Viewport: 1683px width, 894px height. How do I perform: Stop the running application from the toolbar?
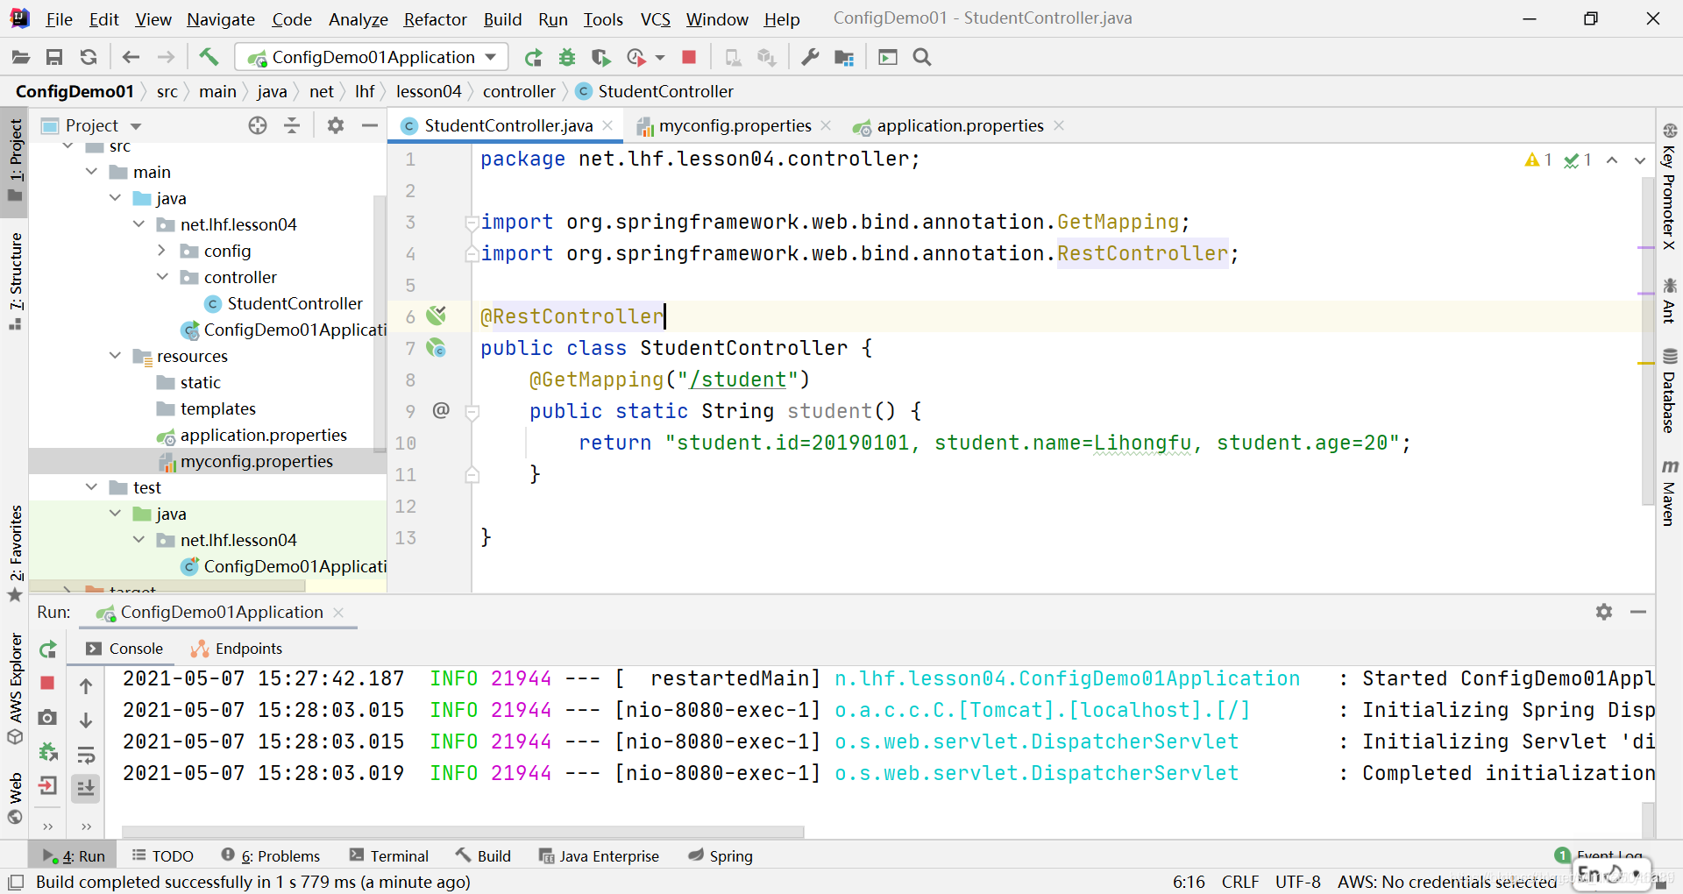[x=689, y=58]
